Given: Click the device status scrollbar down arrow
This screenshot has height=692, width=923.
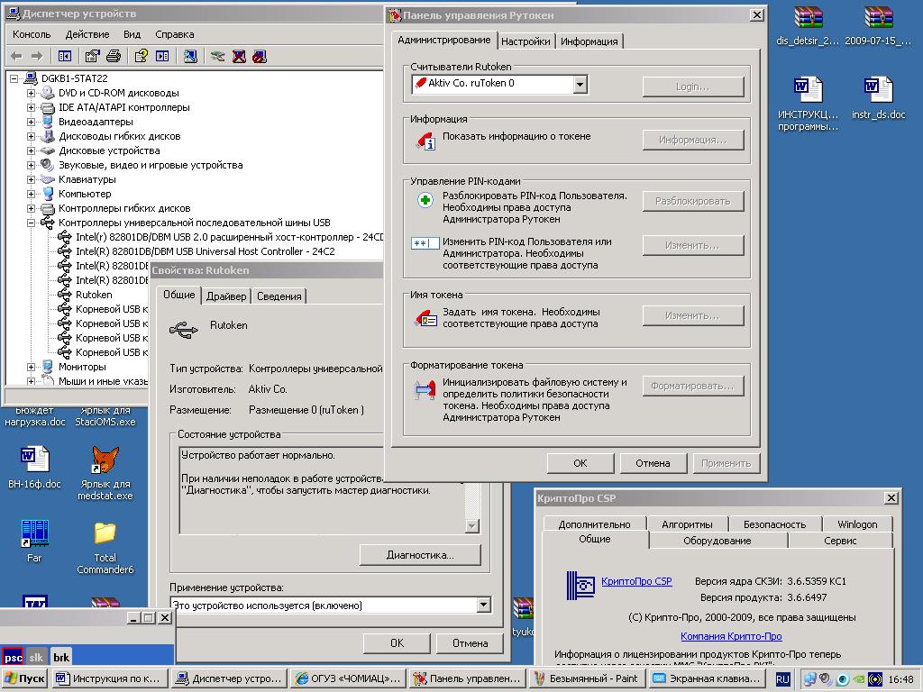Looking at the screenshot, I should pyautogui.click(x=471, y=525).
